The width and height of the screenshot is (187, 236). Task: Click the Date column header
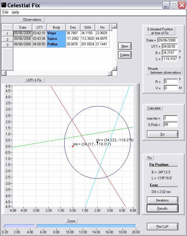pos(22,27)
